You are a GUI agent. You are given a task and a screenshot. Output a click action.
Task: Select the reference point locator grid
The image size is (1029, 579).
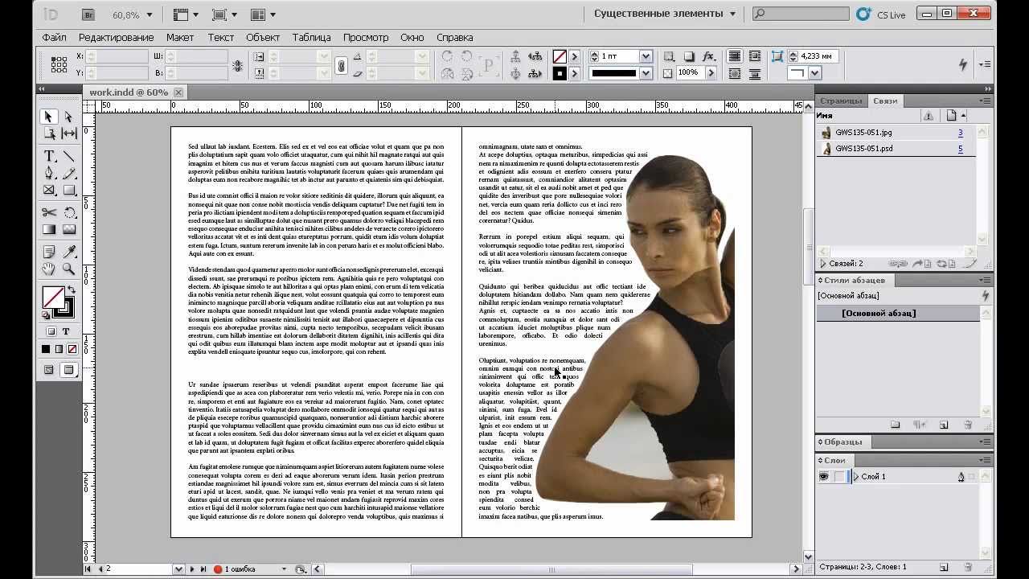click(59, 64)
